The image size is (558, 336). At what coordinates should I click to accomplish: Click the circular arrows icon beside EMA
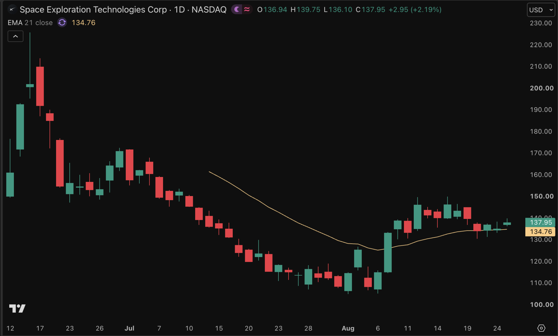tap(62, 23)
